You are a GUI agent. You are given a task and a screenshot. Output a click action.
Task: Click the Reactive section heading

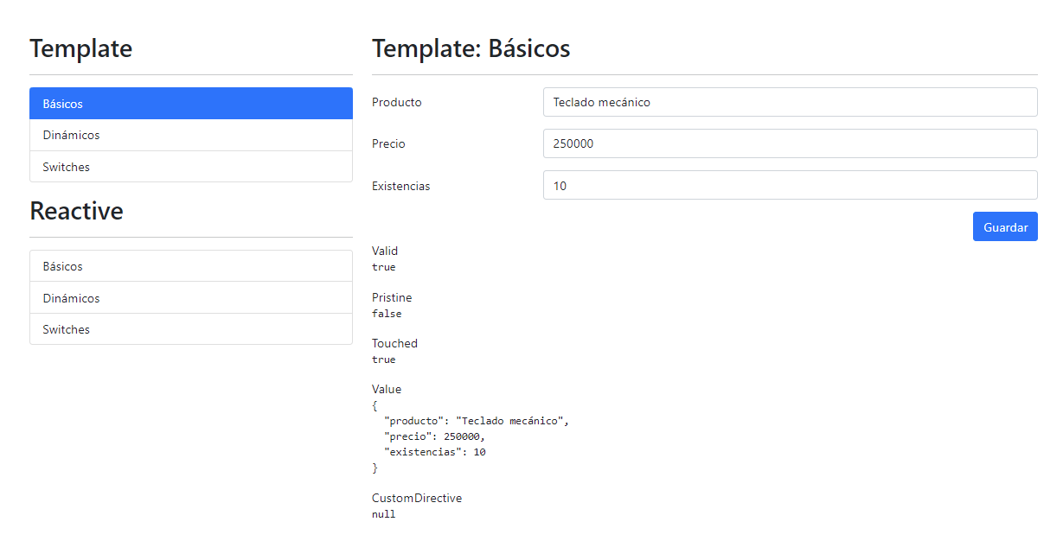click(x=76, y=210)
